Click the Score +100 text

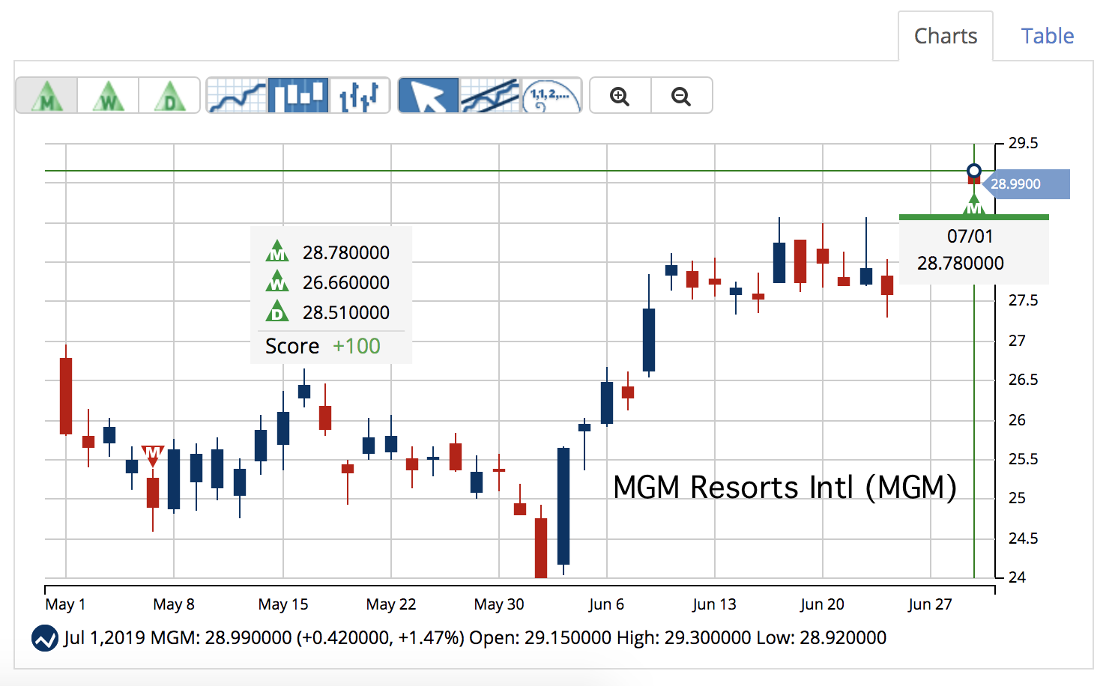[323, 346]
